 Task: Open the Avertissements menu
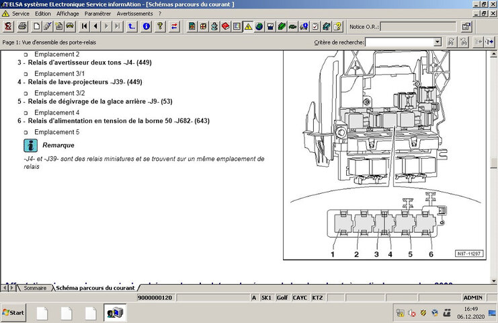coord(134,13)
